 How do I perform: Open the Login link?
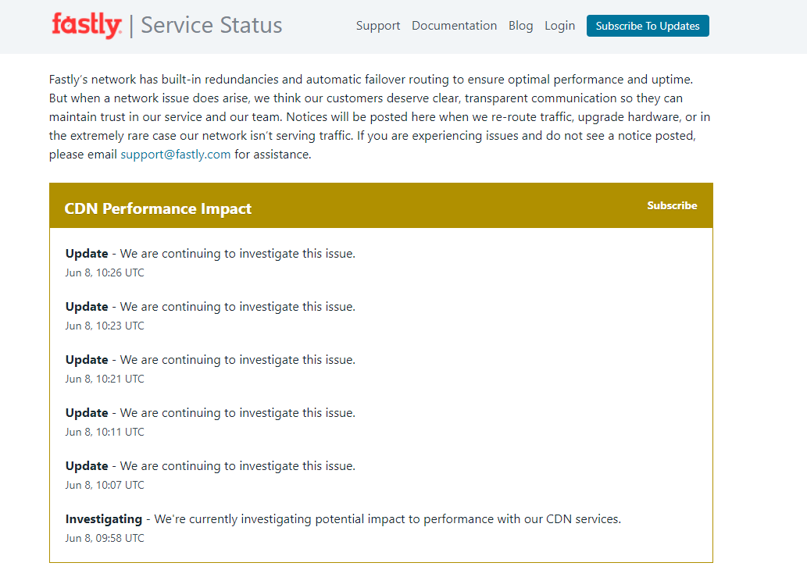559,26
